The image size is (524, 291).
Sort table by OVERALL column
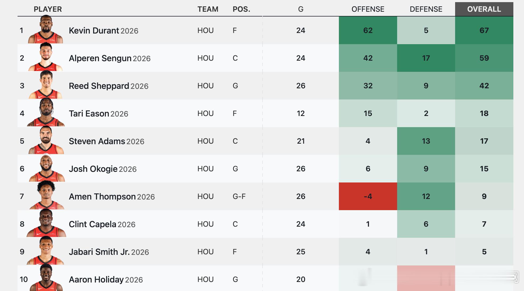pyautogui.click(x=484, y=9)
